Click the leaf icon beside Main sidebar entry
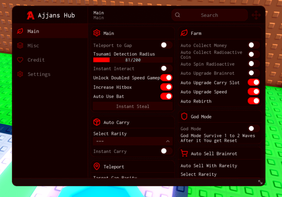This screenshot has height=197, width=282. pyautogui.click(x=20, y=31)
